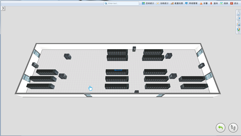
Task: Expand the collapsed left side panel
Action: pos(3,8)
